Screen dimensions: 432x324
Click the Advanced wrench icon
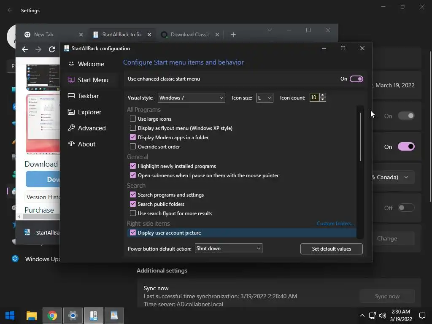pyautogui.click(x=71, y=128)
